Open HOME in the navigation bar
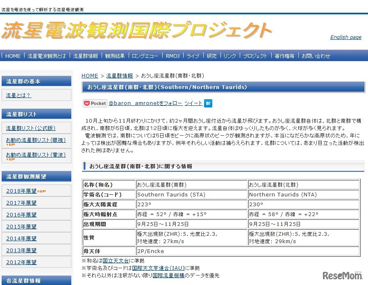 13,56
